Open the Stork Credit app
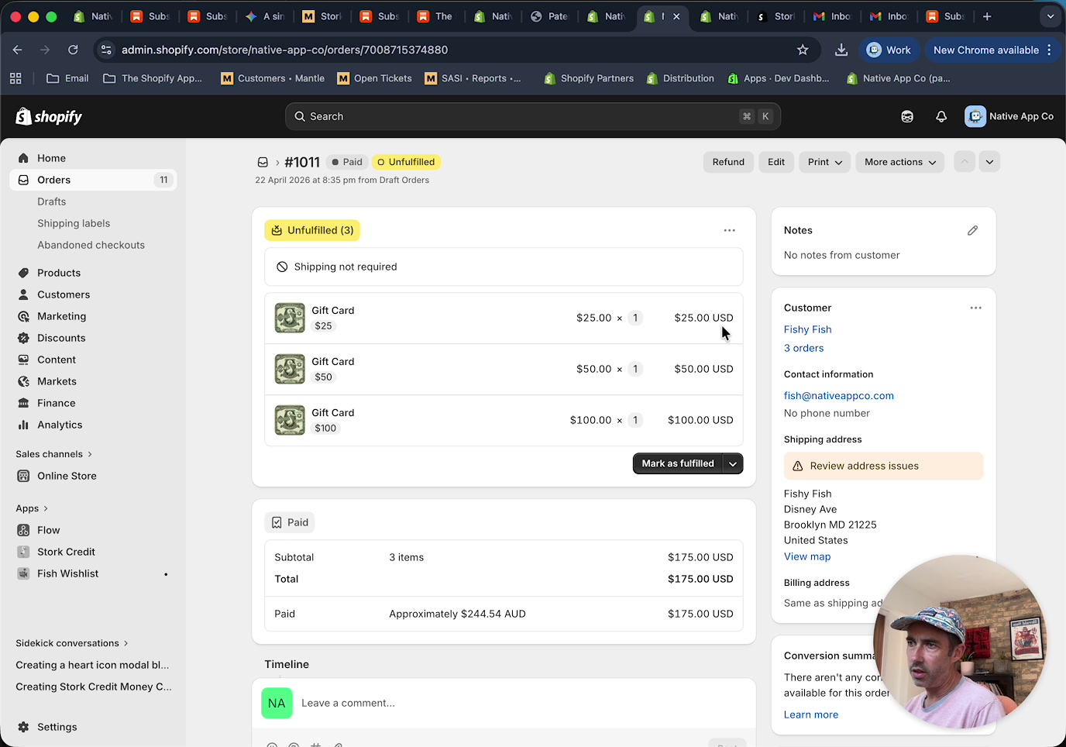 point(66,552)
